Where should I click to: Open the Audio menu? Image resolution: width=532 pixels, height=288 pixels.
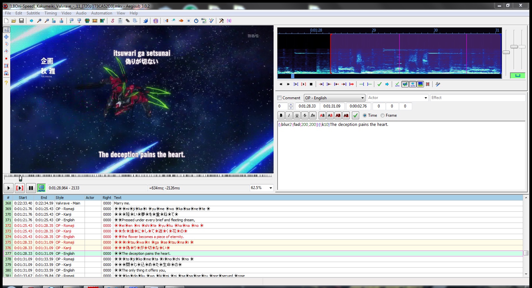[81, 13]
